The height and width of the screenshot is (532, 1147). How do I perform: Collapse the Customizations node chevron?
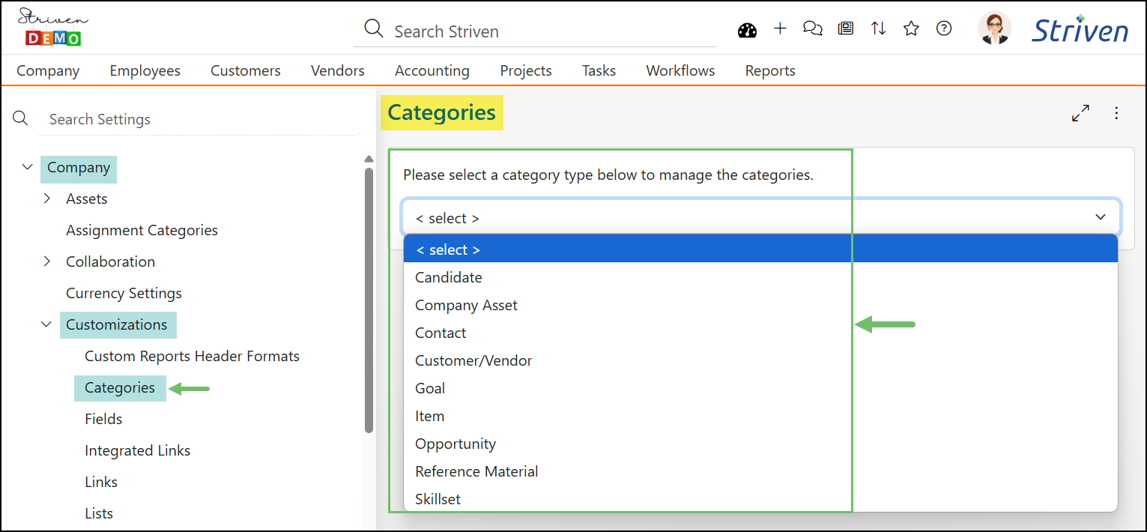click(x=46, y=324)
